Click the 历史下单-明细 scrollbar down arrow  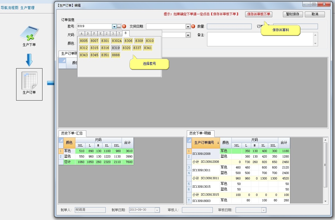(x=325, y=201)
